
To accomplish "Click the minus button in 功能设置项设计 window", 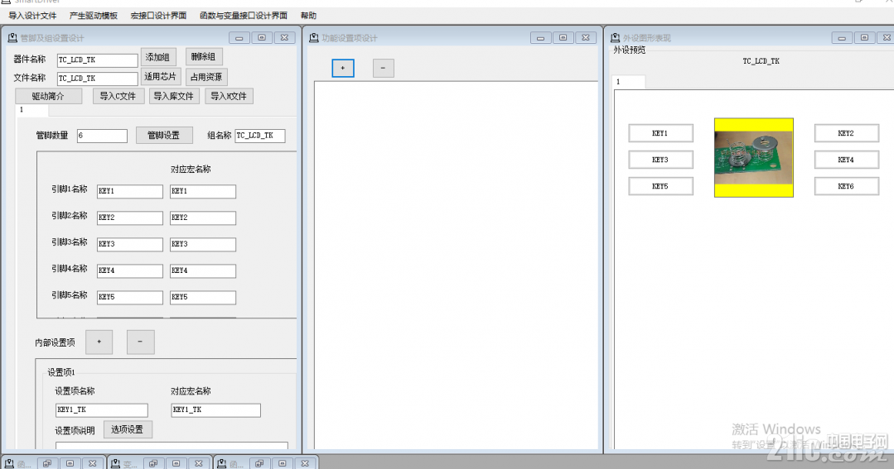I will point(383,69).
